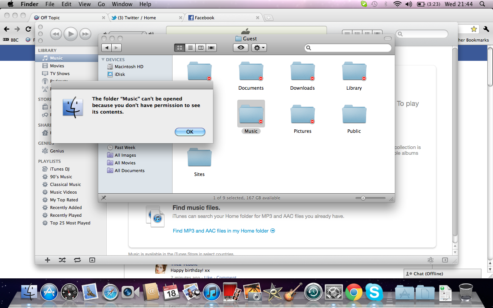Switch Finder window to column view

201,48
